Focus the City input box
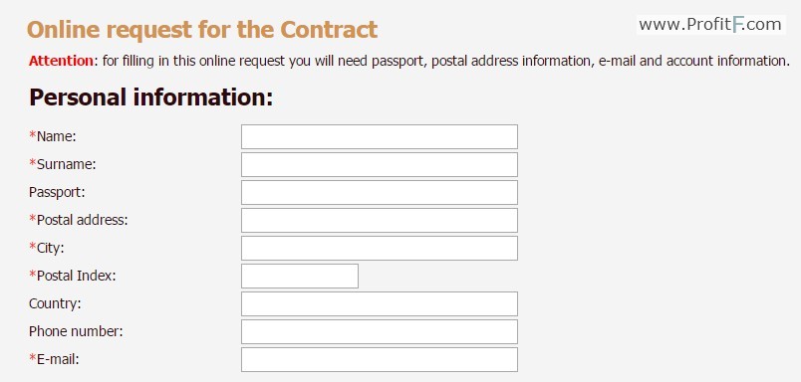This screenshot has width=801, height=382. (x=379, y=248)
